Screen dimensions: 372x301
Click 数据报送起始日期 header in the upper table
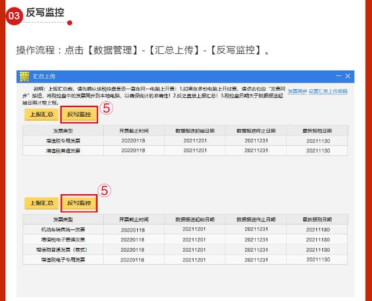[x=195, y=131]
